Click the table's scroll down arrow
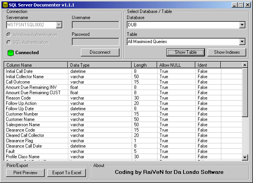Viewport: 253px width, 183px height. pos(245,157)
